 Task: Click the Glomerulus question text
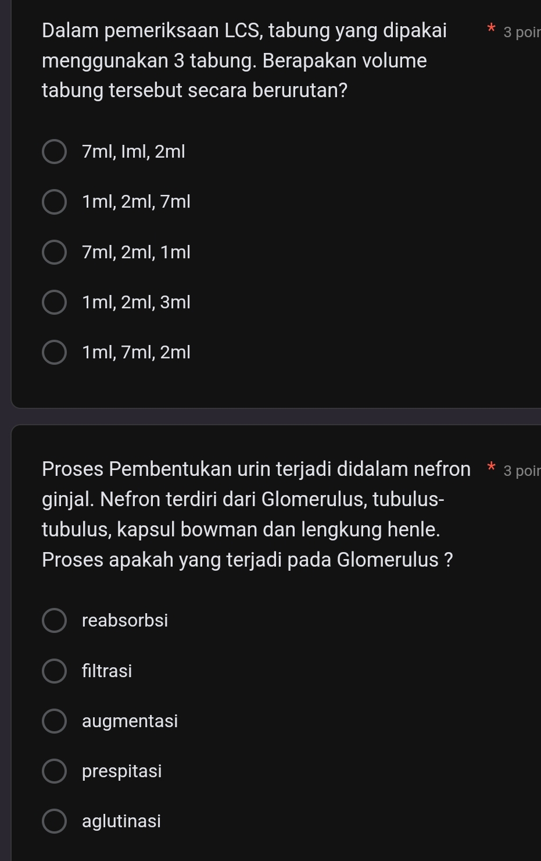pos(256,514)
